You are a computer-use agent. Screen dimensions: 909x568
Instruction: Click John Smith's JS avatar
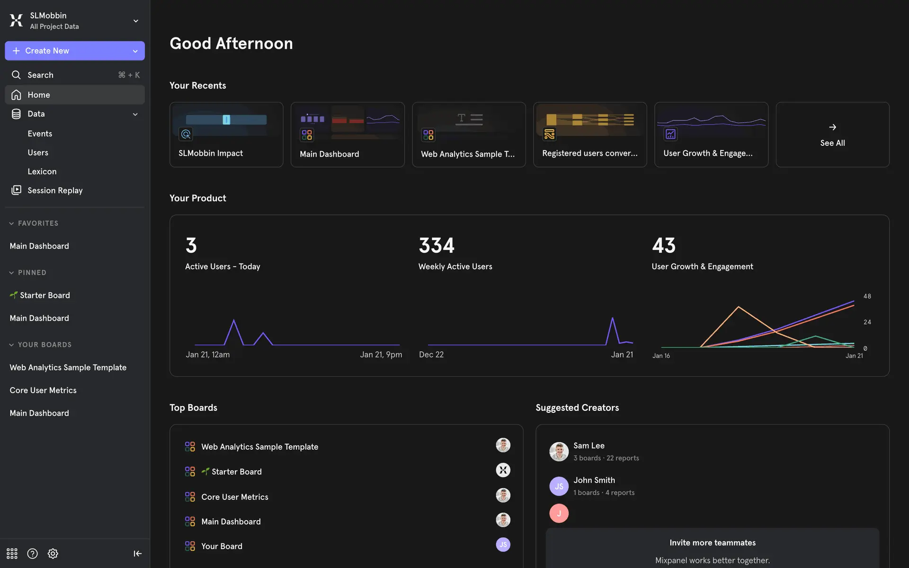point(559,486)
